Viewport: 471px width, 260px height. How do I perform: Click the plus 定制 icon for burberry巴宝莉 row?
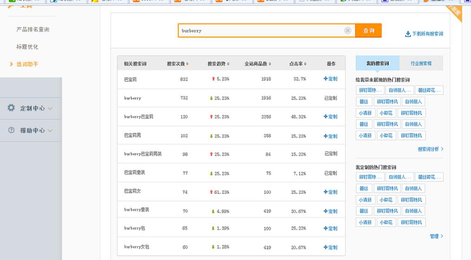point(326,117)
